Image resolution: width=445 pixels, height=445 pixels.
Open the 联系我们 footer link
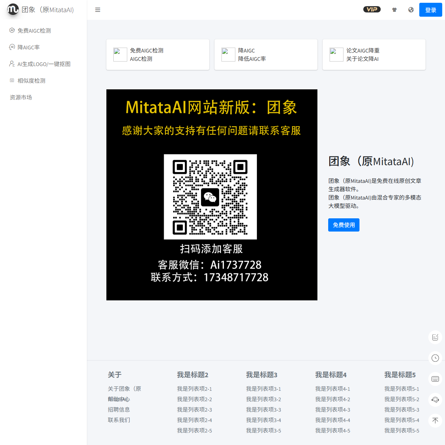click(x=119, y=420)
